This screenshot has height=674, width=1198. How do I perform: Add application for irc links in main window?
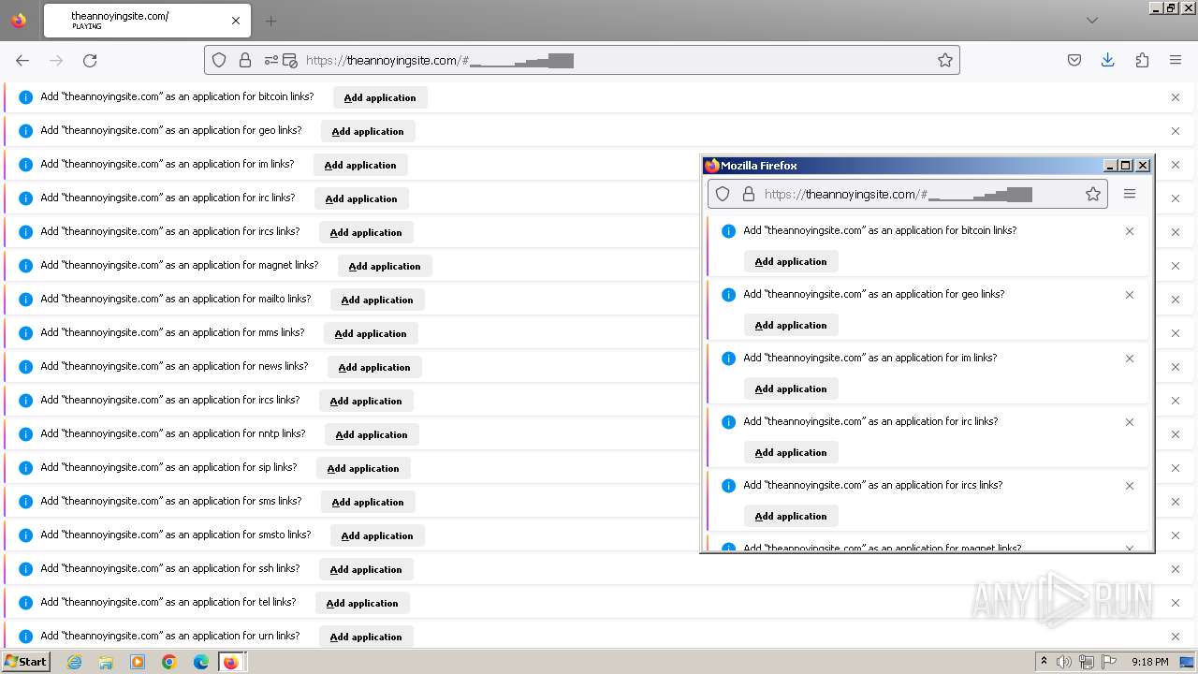point(361,198)
